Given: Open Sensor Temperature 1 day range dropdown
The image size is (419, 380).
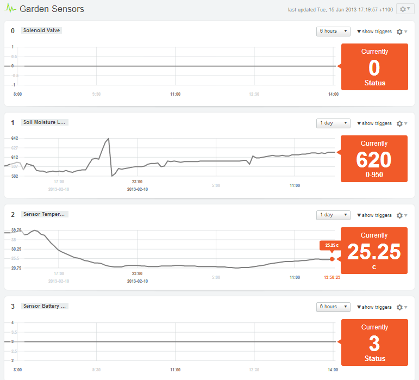Looking at the screenshot, I should click(x=333, y=215).
